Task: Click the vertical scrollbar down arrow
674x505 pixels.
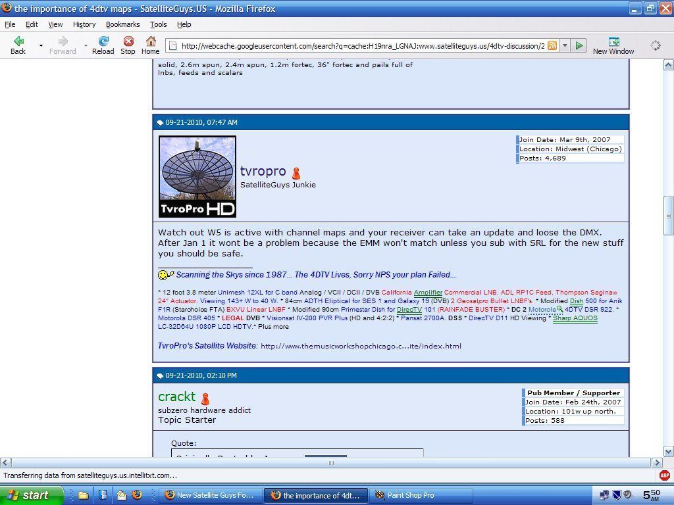Action: point(669,451)
